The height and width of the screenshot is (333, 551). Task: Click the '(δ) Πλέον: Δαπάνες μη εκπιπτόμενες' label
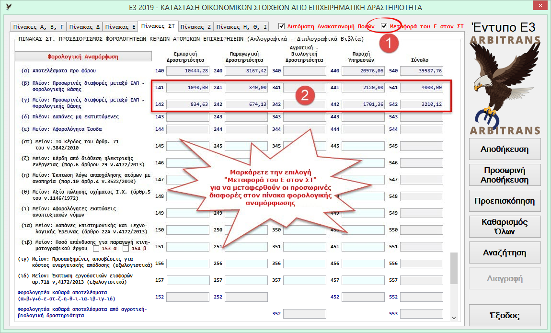pos(70,116)
